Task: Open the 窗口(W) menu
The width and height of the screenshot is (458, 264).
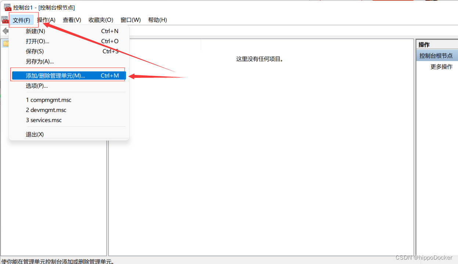Action: [x=130, y=20]
